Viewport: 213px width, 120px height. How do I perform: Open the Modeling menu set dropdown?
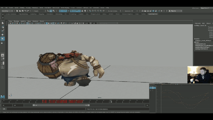click(x=7, y=11)
